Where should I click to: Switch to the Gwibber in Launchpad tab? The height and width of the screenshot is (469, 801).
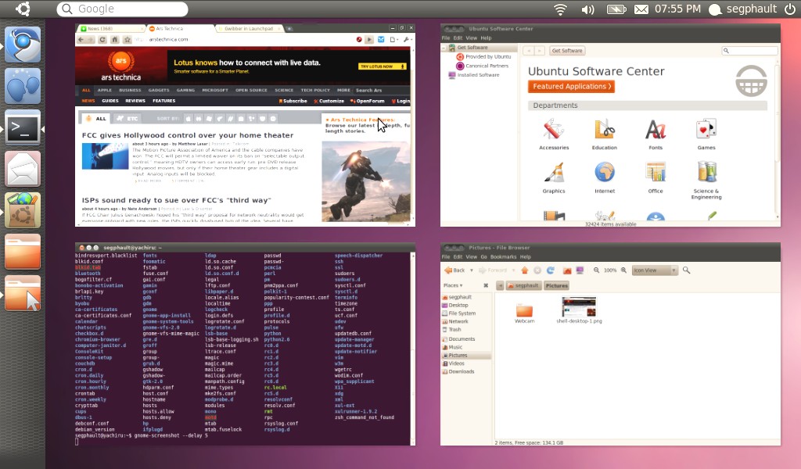click(x=249, y=29)
